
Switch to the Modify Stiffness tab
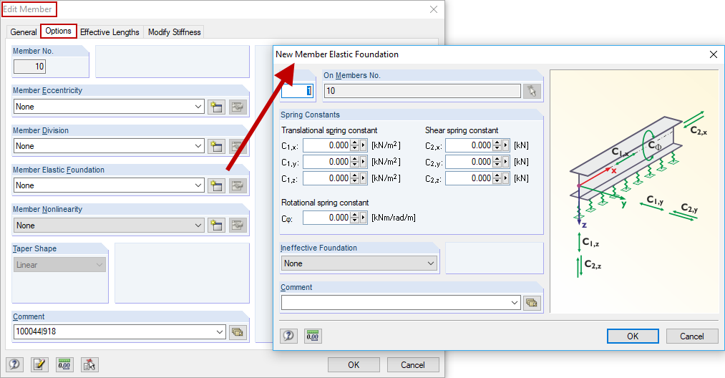pyautogui.click(x=175, y=32)
